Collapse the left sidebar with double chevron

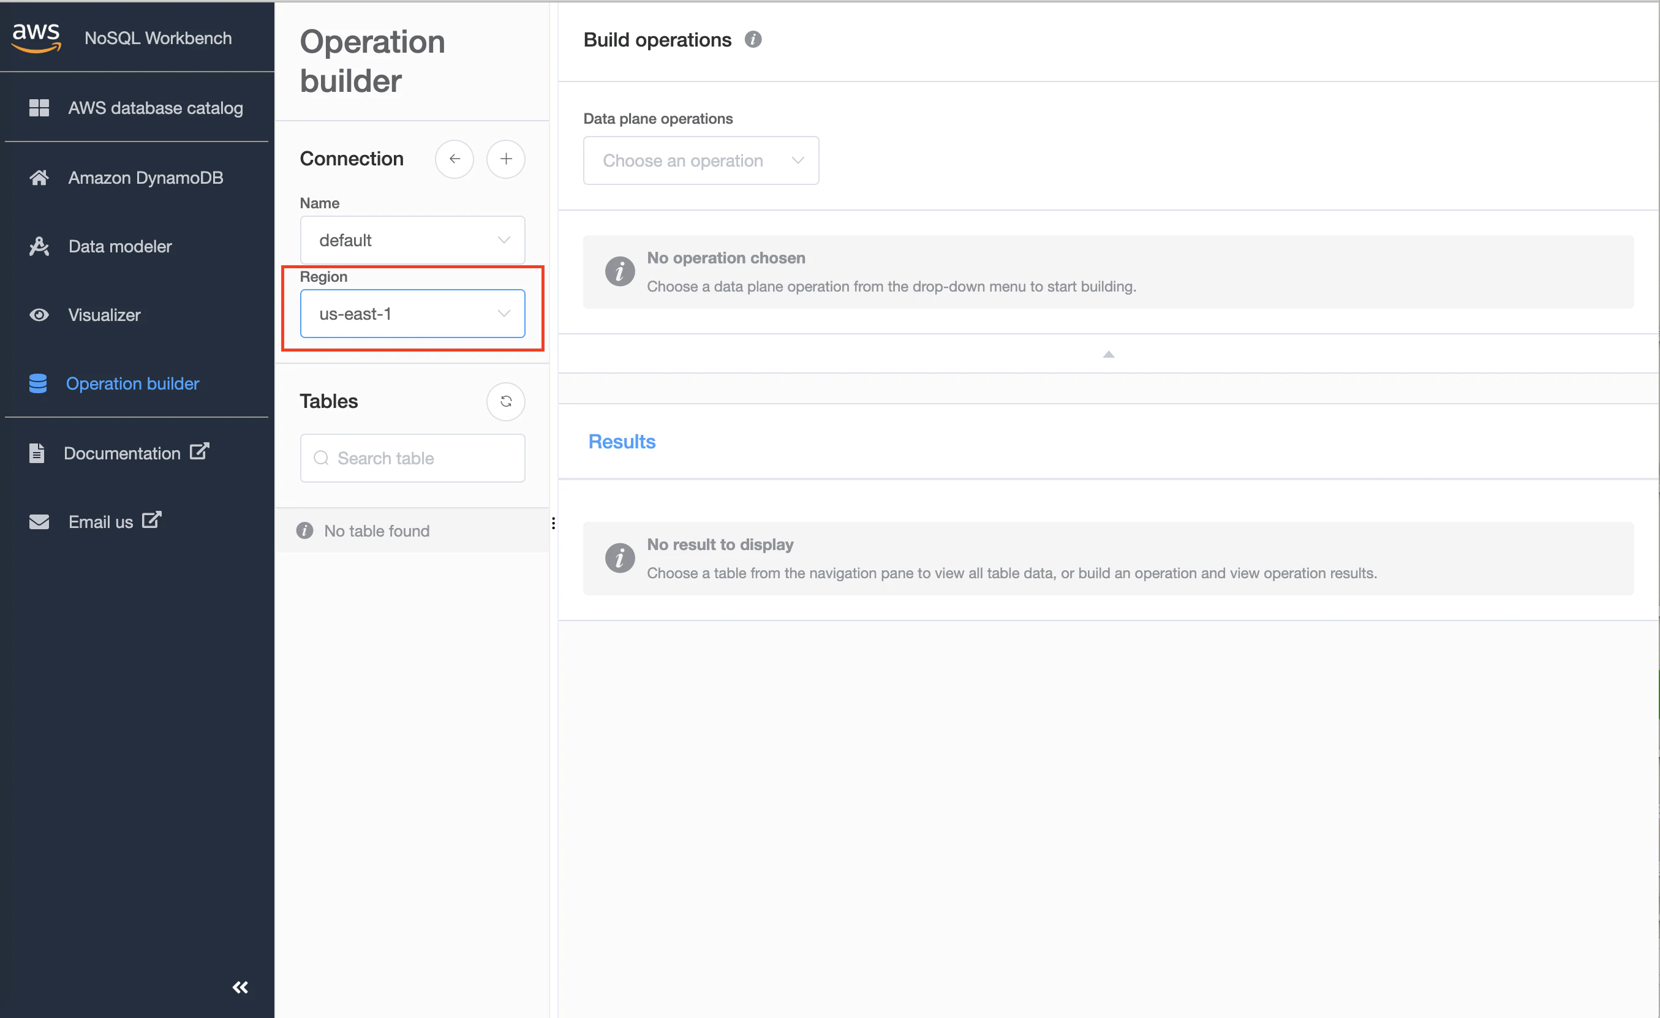(x=240, y=987)
